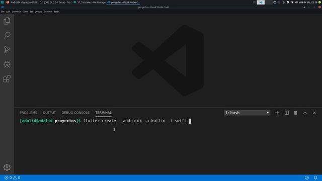Click the proyectos directory in terminal prompt
Screen dimensions: 322x181
click(65, 121)
